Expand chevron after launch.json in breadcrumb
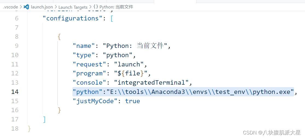The height and width of the screenshot is (138, 305). point(56,7)
